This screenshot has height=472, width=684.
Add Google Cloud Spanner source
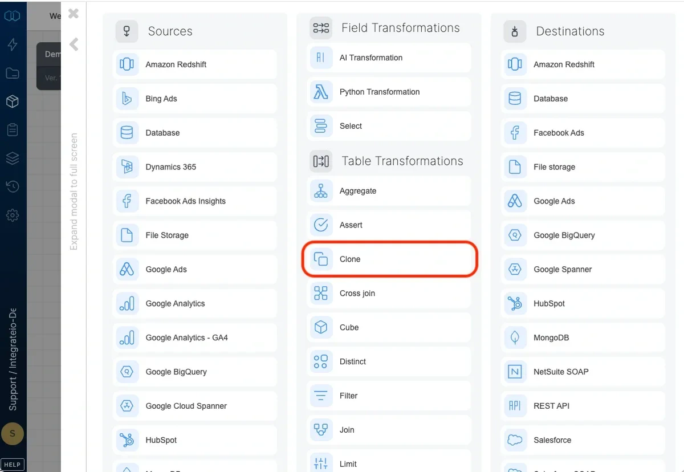click(x=195, y=406)
